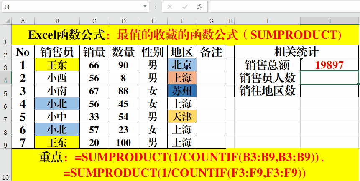
Task: Open the Name Box dropdown arrow
Action: coord(145,6)
